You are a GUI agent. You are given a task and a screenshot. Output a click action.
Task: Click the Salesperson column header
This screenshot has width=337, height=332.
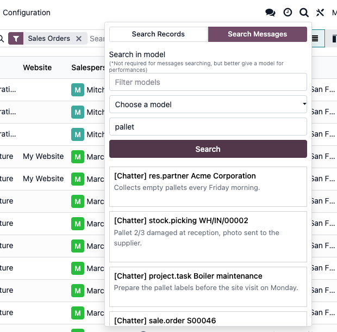click(x=88, y=67)
